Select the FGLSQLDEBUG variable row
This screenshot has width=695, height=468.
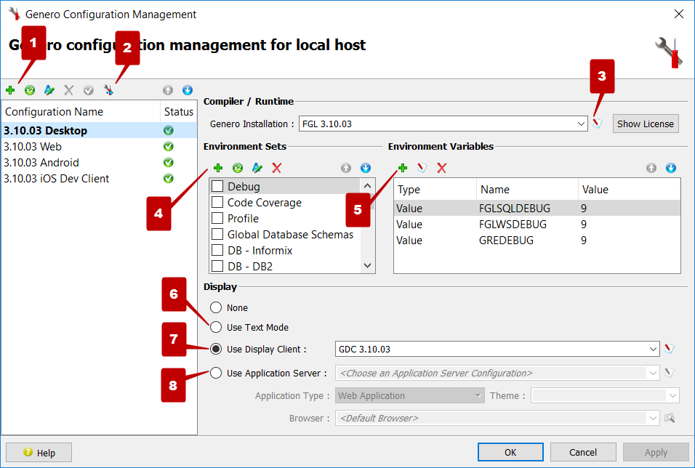537,208
